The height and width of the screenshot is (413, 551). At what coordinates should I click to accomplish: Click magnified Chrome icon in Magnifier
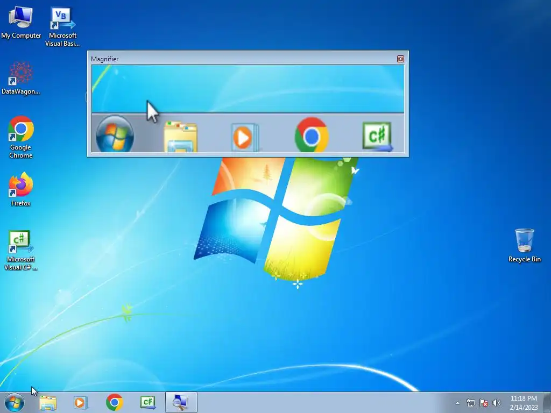pos(312,135)
